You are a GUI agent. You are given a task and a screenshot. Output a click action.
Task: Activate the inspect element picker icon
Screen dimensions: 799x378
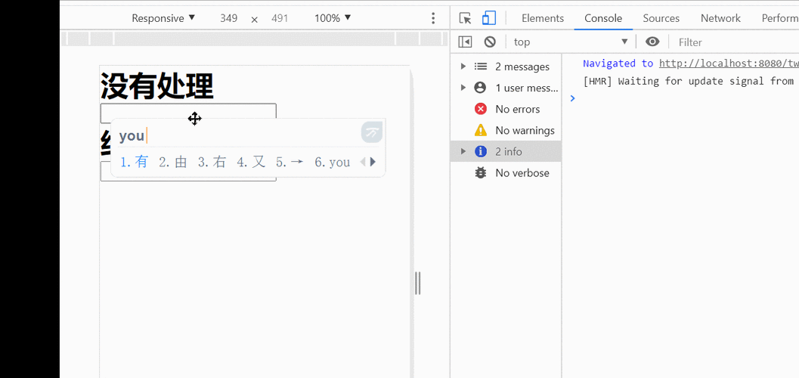click(466, 18)
